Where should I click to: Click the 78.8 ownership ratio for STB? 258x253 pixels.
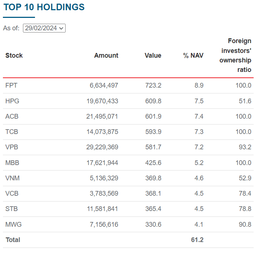[245, 209]
